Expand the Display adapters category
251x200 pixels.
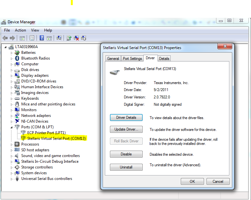(x=11, y=75)
